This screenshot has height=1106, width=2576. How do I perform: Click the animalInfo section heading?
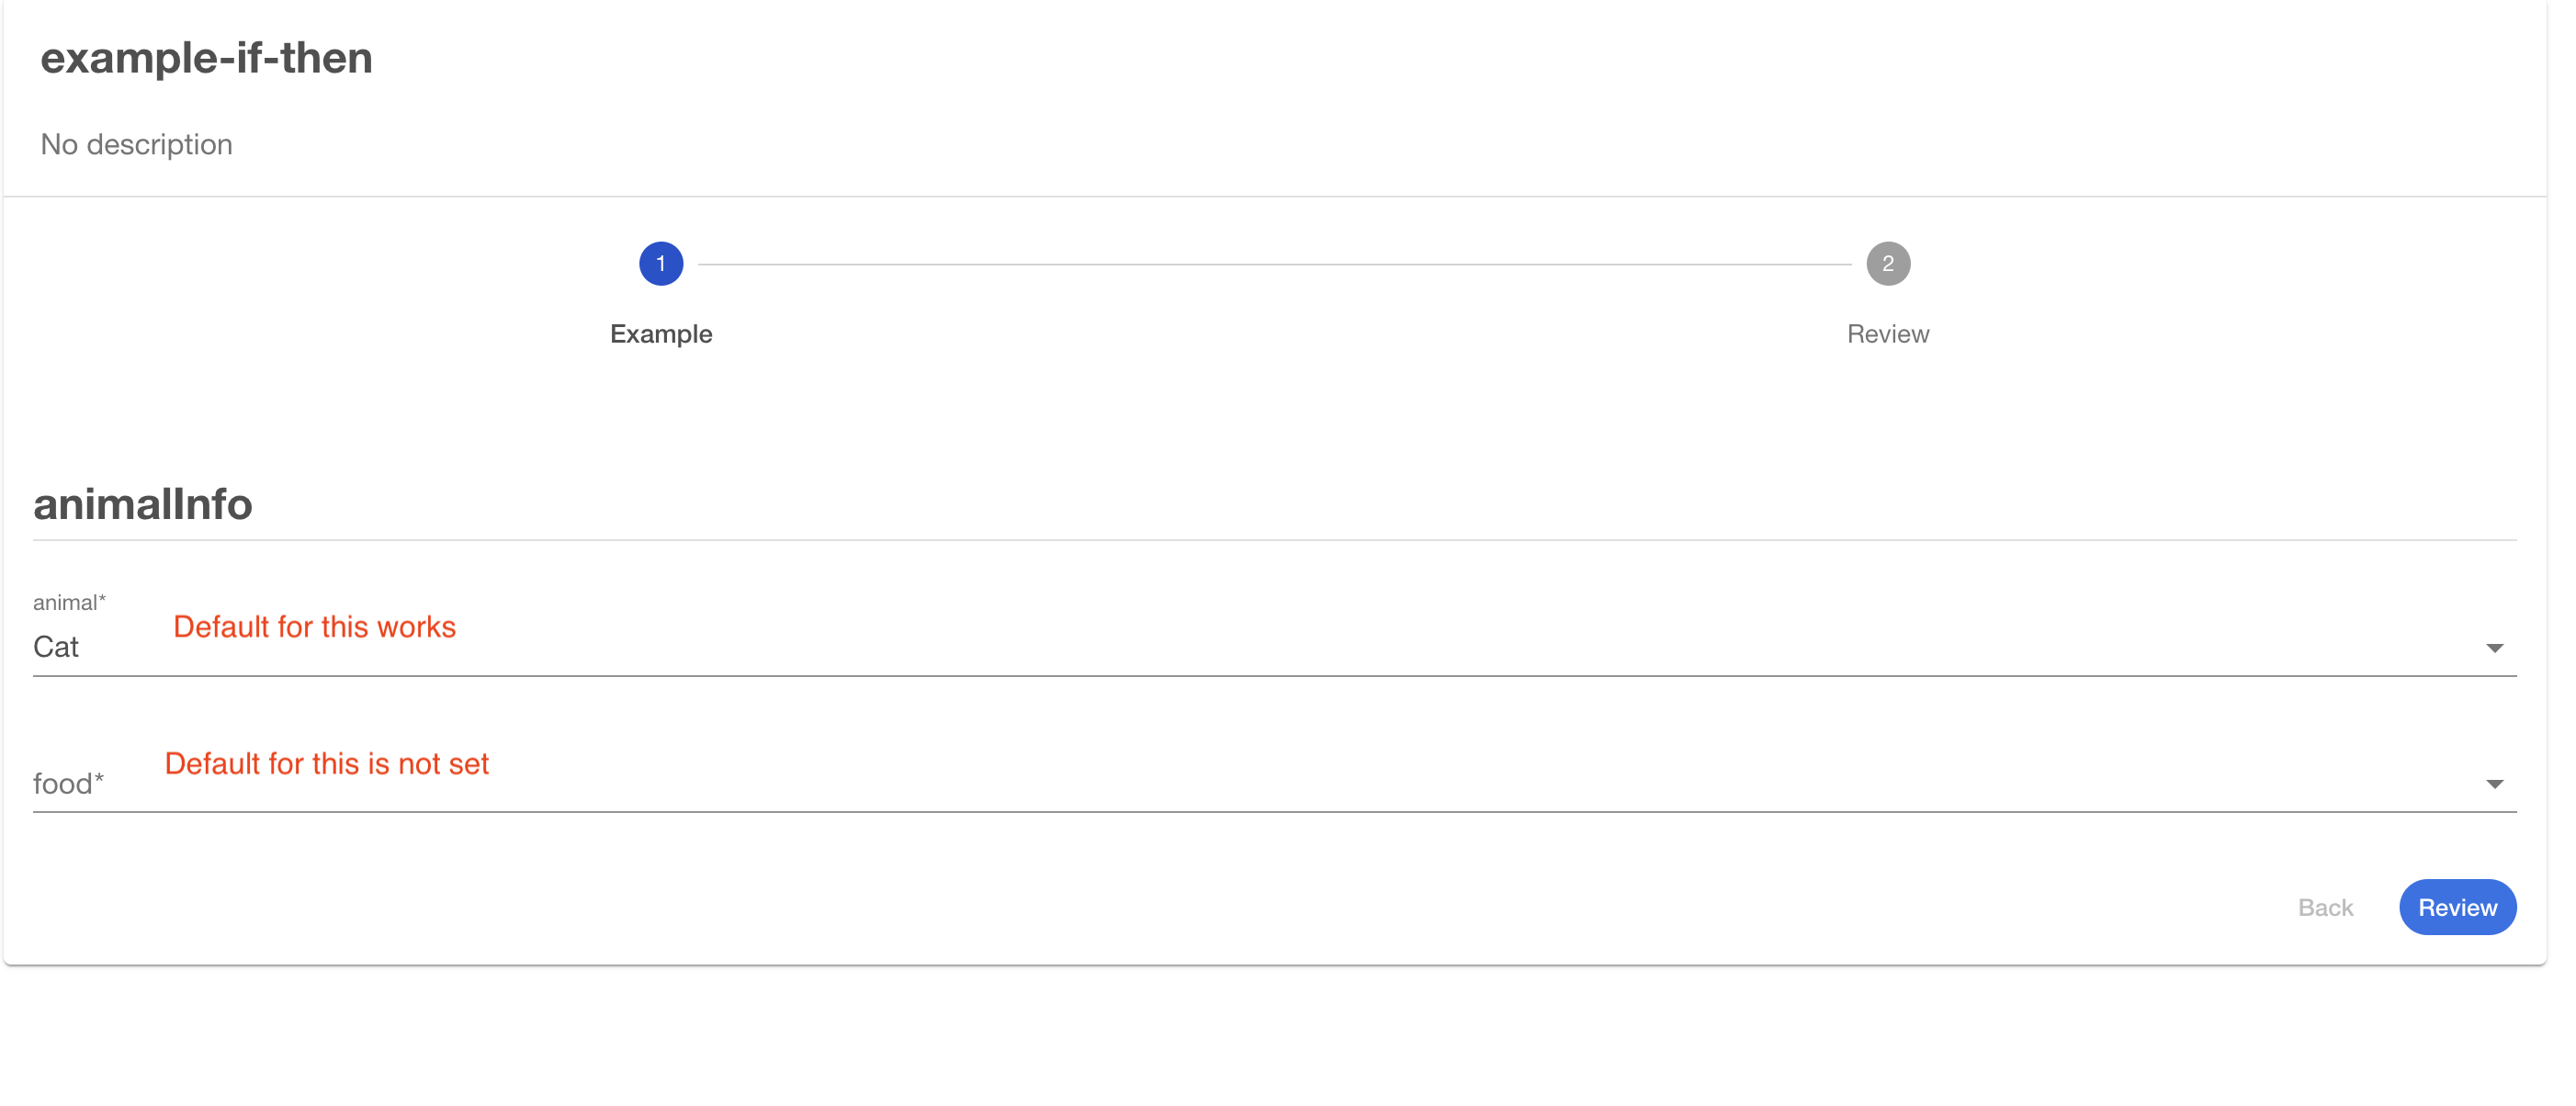143,504
